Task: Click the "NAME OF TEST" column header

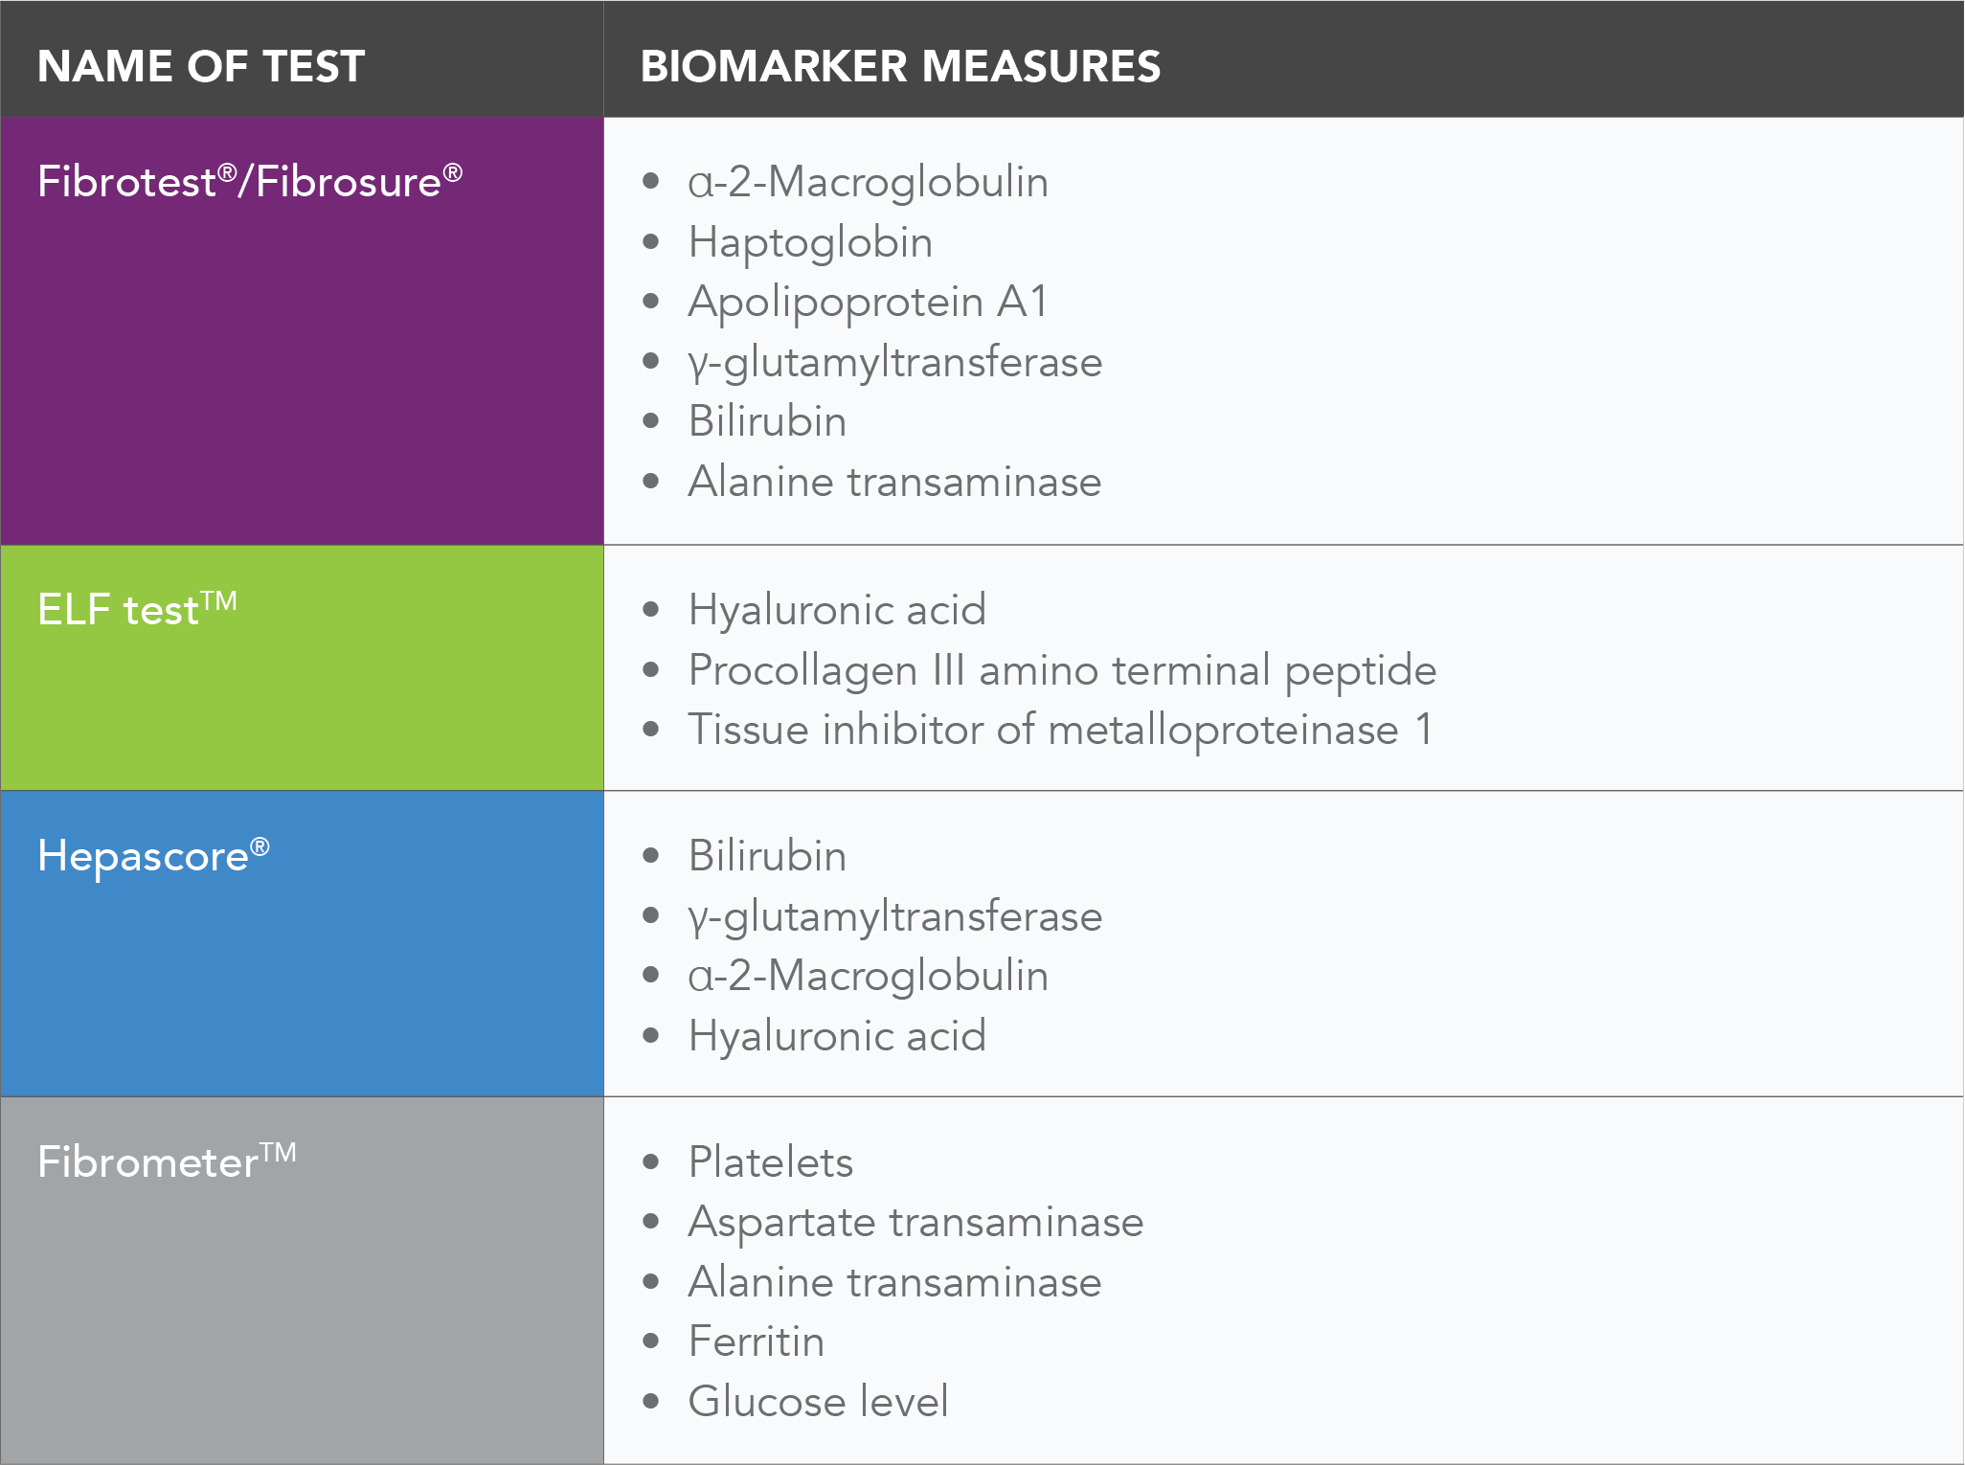Action: pyautogui.click(x=201, y=66)
